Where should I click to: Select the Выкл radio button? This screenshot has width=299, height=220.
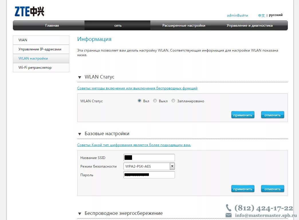[155, 101]
